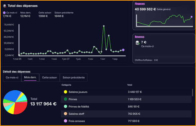This screenshot has height=126, width=196.
Task: Click the mint Primes de fidélité swatch
Action: tap(66, 107)
